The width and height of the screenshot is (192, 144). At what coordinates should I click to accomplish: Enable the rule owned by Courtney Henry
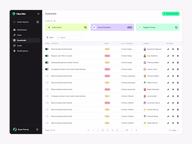[x=47, y=103]
